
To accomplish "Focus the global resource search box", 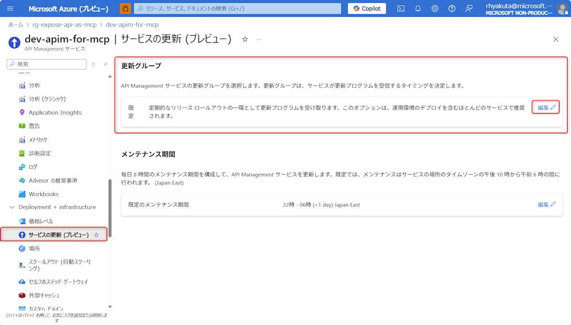I will 237,9.
